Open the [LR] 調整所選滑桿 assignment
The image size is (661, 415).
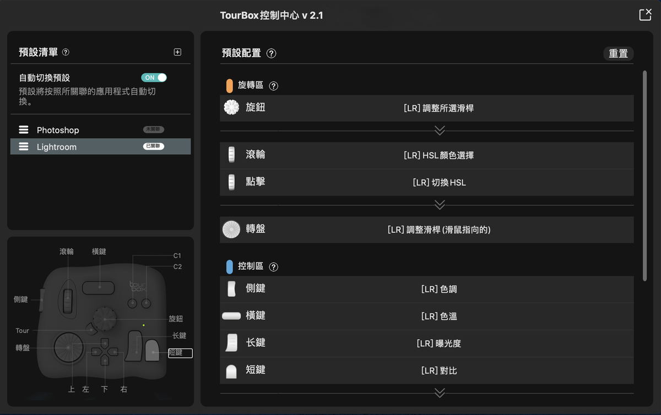coord(438,108)
